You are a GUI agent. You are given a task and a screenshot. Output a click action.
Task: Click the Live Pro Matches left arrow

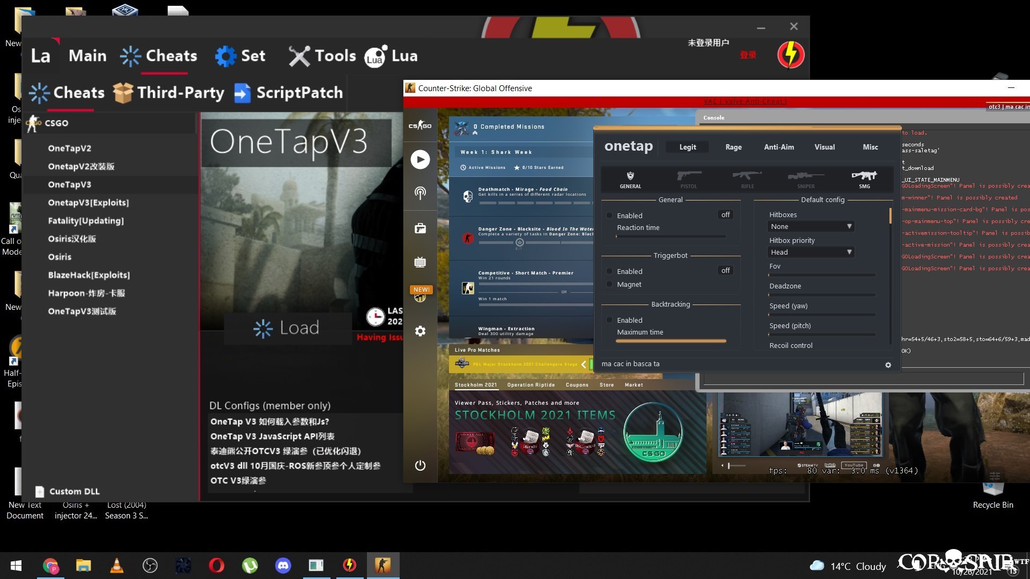click(584, 364)
